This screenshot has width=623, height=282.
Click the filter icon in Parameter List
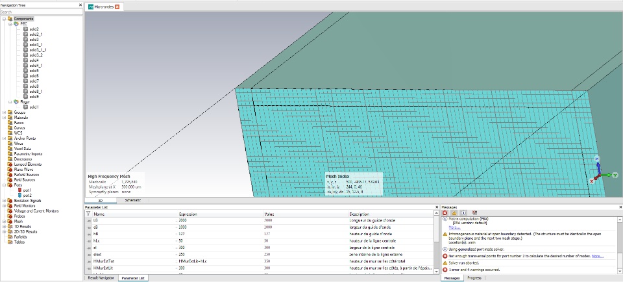(88, 213)
